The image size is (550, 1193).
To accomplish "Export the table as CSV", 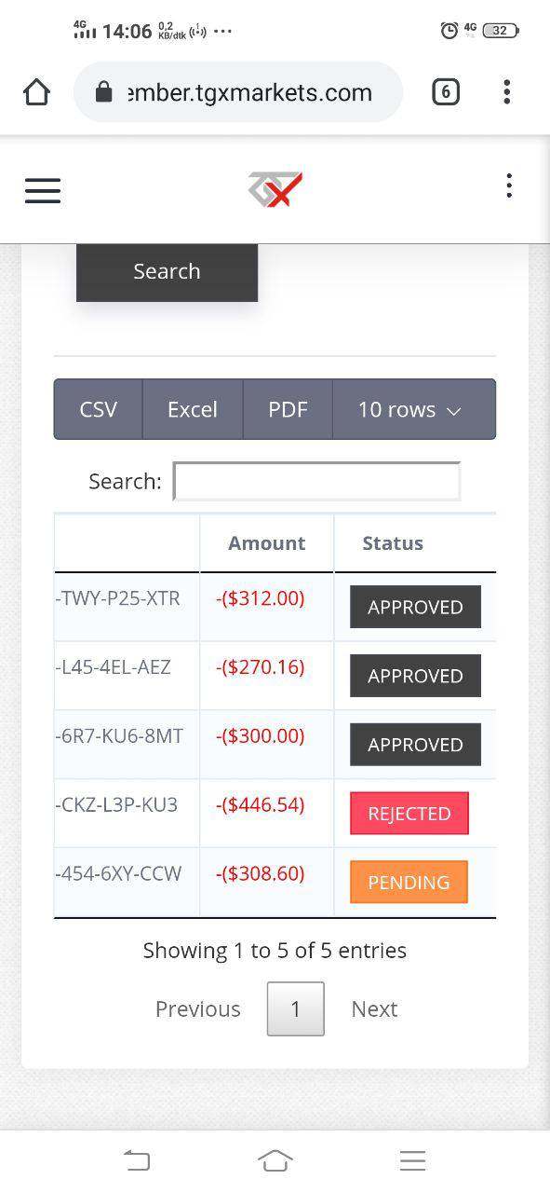I will 98,409.
